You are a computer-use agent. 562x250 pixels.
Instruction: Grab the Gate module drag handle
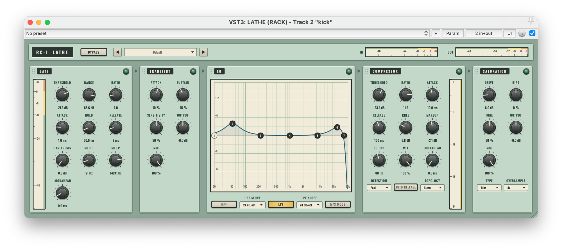[x=33, y=71]
